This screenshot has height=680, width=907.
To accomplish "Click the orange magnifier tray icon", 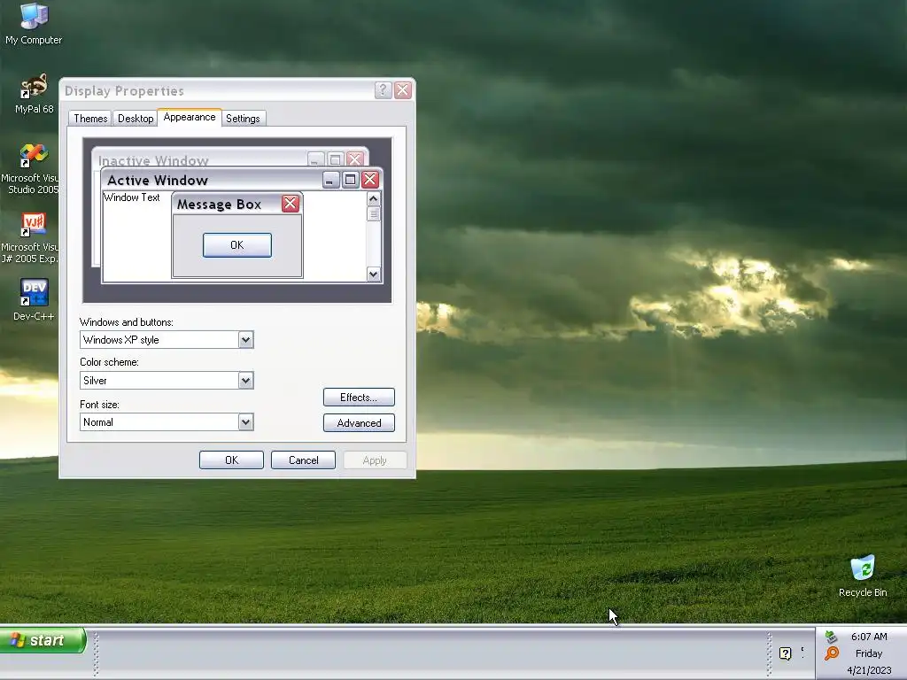I will point(831,653).
